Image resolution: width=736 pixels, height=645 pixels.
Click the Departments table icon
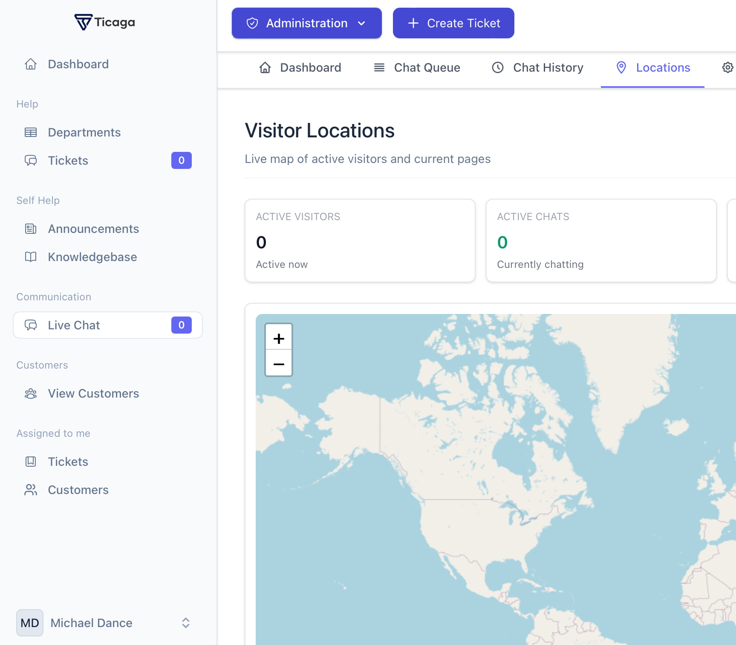click(x=31, y=132)
